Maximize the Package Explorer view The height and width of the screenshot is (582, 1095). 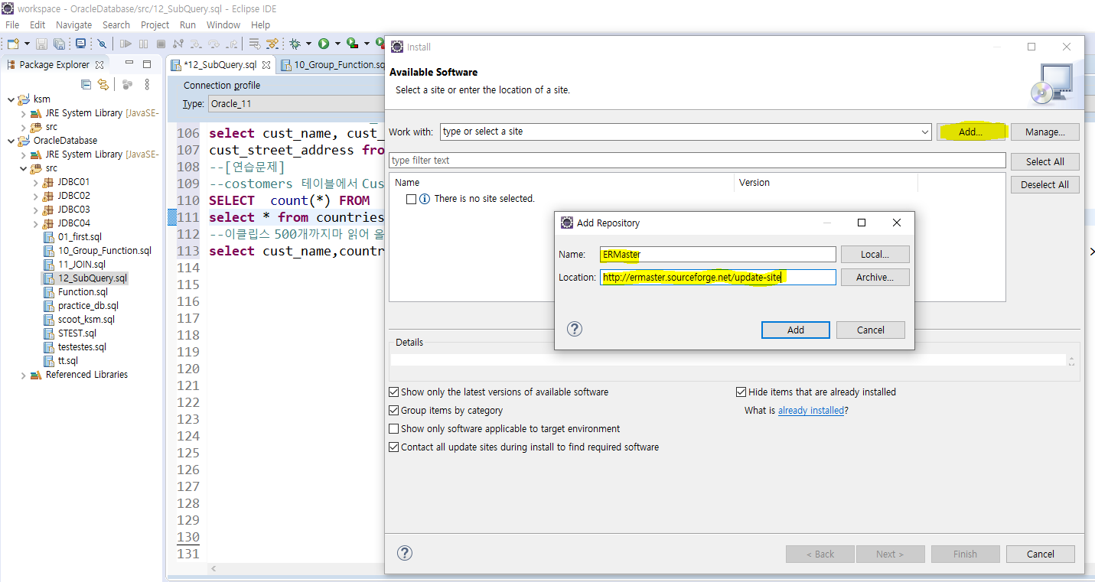147,64
